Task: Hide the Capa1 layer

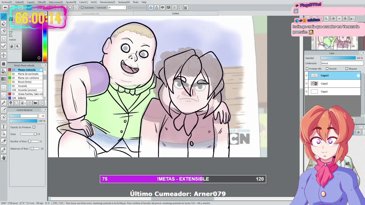Action: tap(307, 91)
